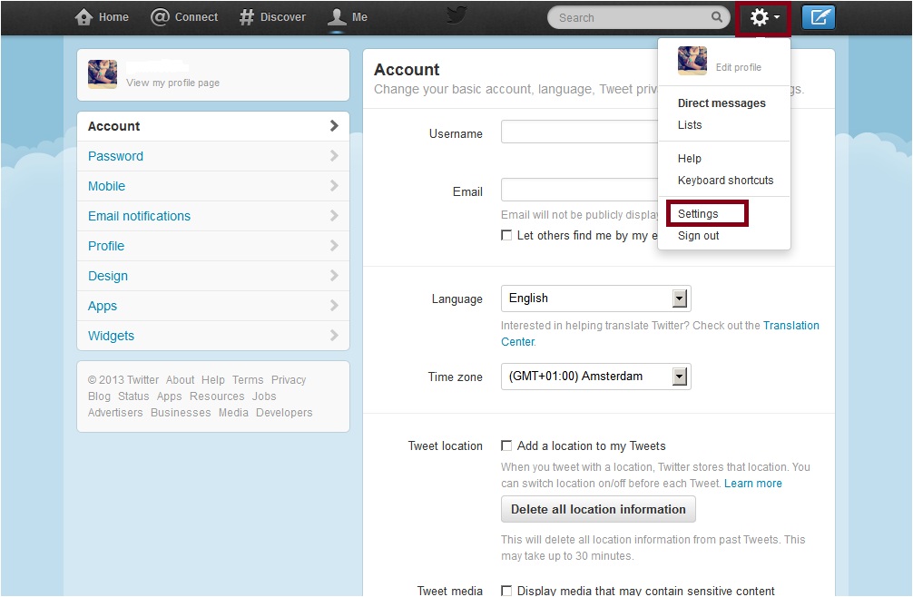
Task: Open the Widgets settings section
Action: click(213, 336)
